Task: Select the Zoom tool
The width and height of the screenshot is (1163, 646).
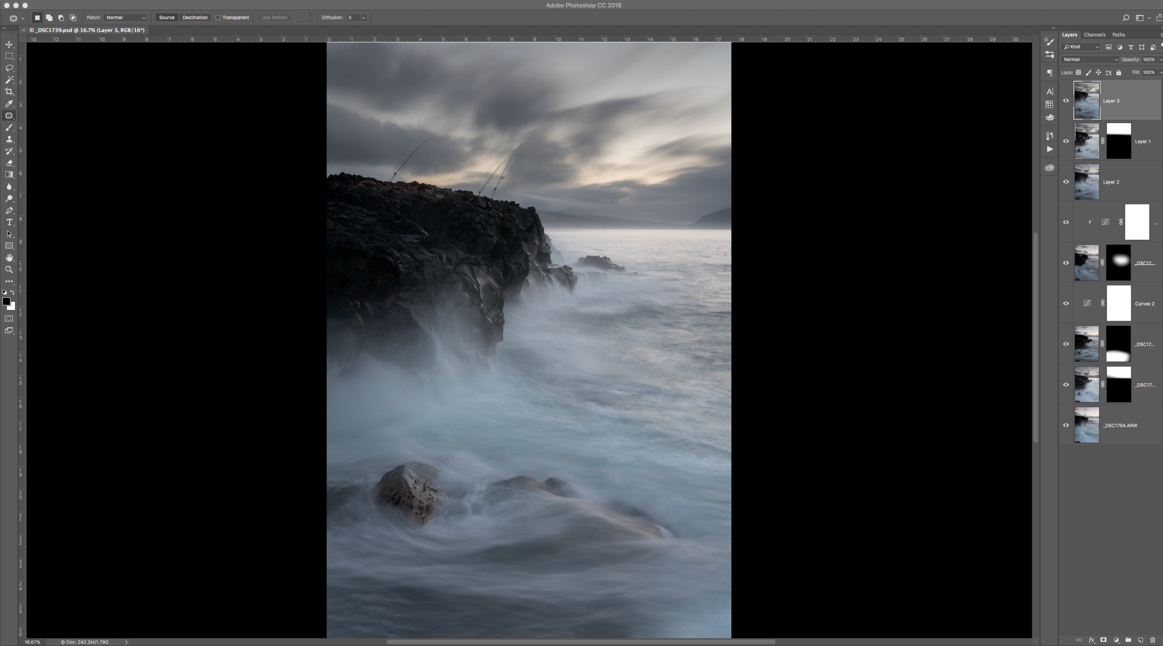Action: [x=9, y=270]
